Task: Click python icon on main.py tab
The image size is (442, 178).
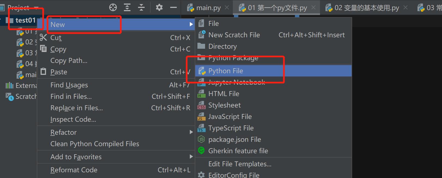Action: click(x=191, y=8)
